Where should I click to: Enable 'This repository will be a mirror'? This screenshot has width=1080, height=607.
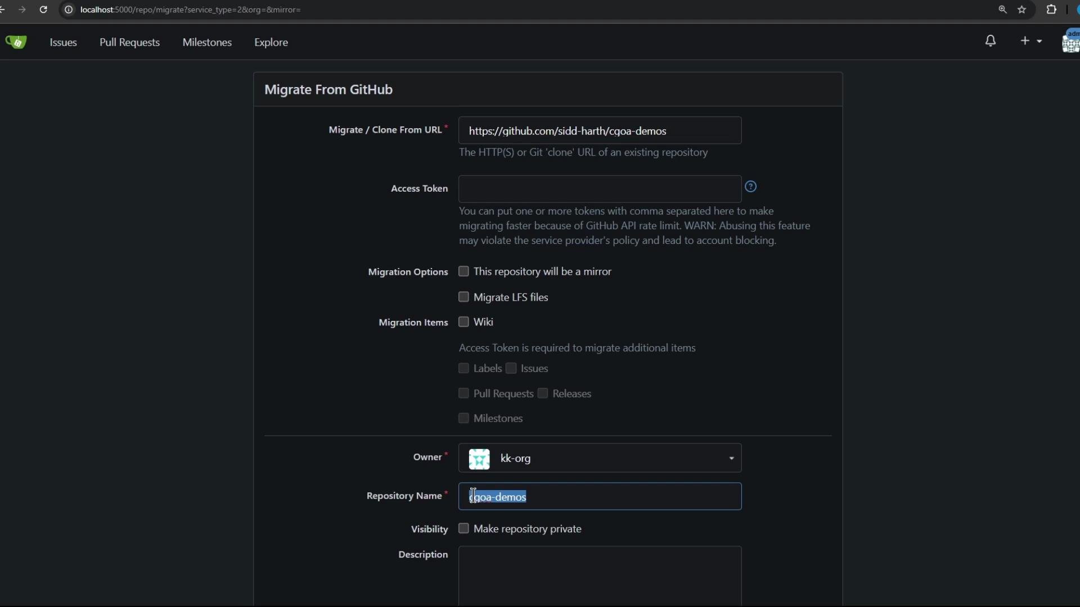tap(463, 271)
